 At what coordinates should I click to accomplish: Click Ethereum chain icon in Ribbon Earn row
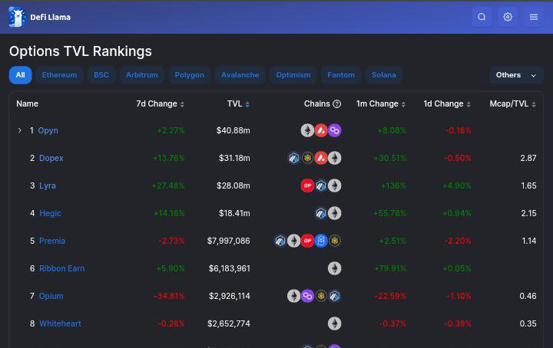(x=334, y=268)
